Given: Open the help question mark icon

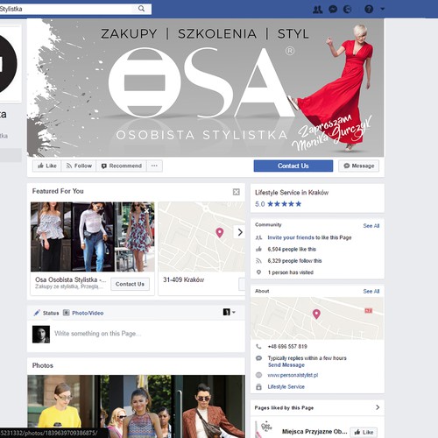Looking at the screenshot, I should tap(369, 10).
